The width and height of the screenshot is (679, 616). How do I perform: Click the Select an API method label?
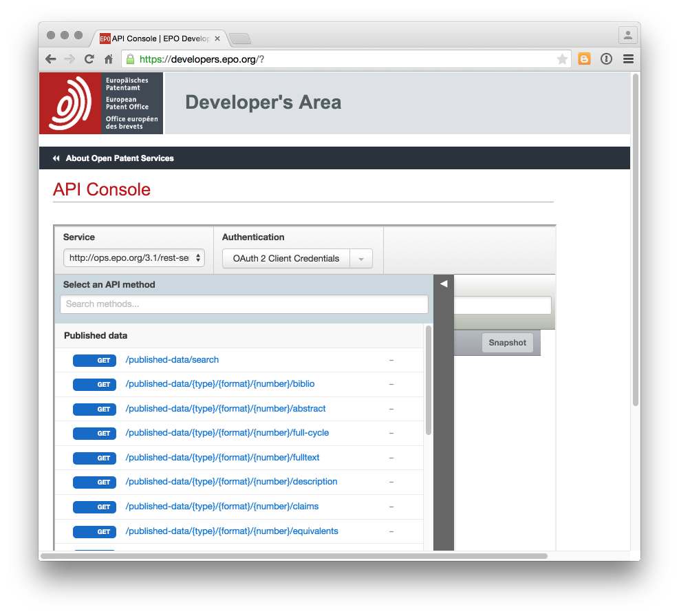pyautogui.click(x=109, y=285)
